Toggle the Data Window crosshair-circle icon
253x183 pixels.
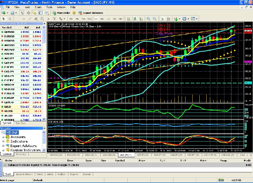tap(28, 13)
